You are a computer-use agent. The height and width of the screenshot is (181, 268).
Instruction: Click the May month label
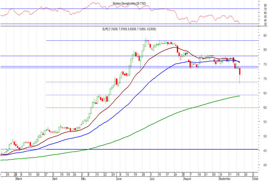83,179
